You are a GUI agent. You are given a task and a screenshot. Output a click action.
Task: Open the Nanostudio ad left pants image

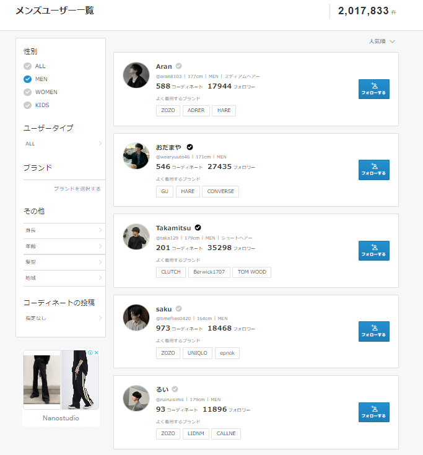(x=42, y=379)
